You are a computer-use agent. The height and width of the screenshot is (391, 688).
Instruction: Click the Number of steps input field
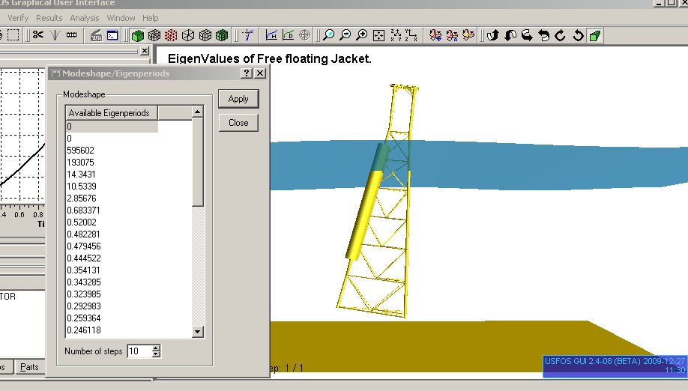coord(139,351)
